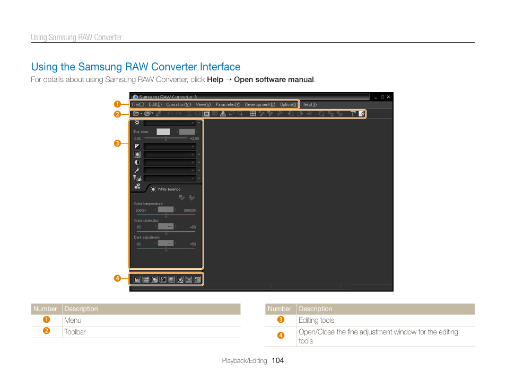Open the dropdown beside the contrast triangle icon
Screen dimensions: 506x381
pyautogui.click(x=170, y=147)
